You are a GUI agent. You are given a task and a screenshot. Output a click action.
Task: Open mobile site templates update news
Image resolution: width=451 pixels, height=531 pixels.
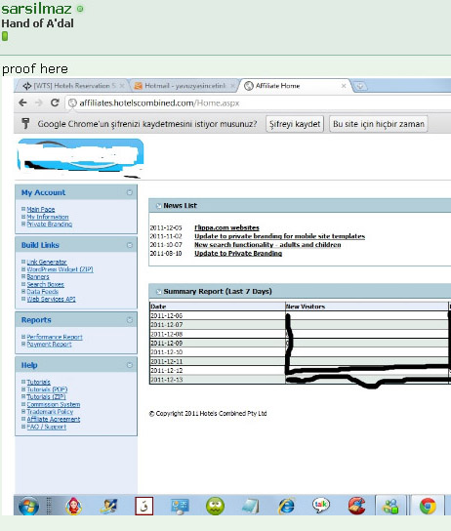pos(279,236)
